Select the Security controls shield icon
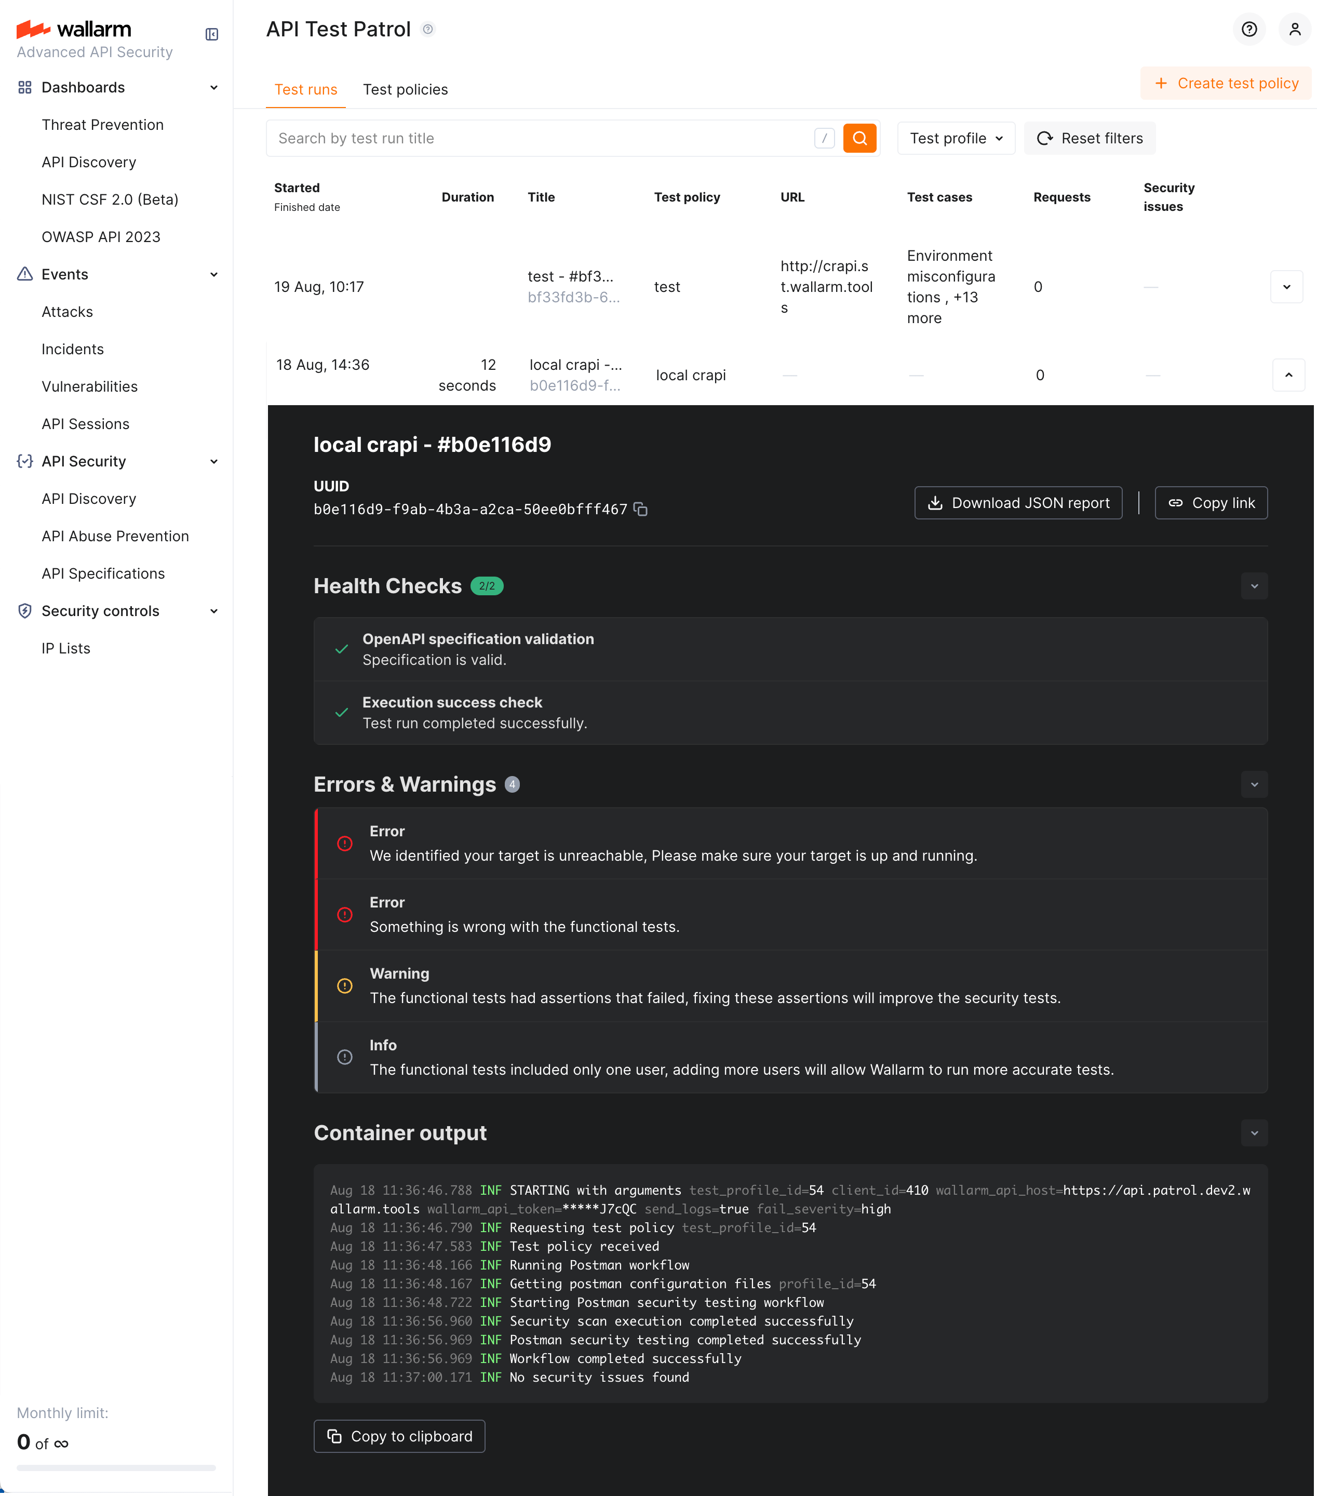 pos(24,610)
